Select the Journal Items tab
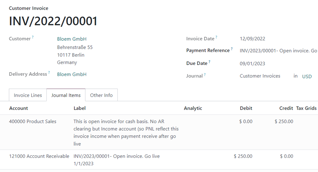The width and height of the screenshot is (318, 172). tap(66, 95)
